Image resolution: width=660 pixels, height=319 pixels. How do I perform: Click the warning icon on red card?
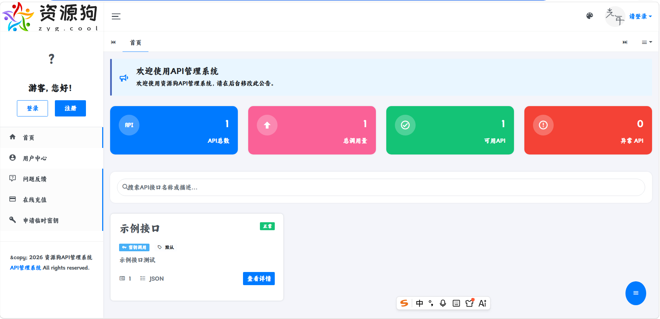point(543,125)
